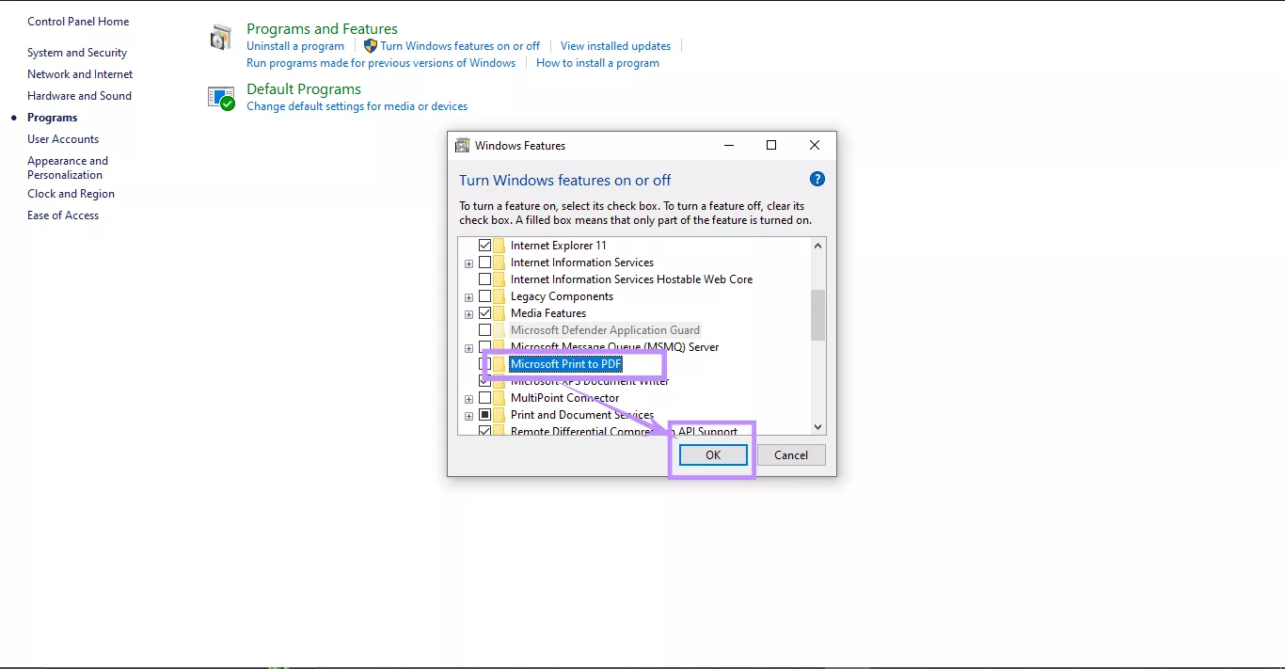Click the Microsoft Defender Application Guard folder icon
This screenshot has height=669, width=1285.
(x=500, y=330)
